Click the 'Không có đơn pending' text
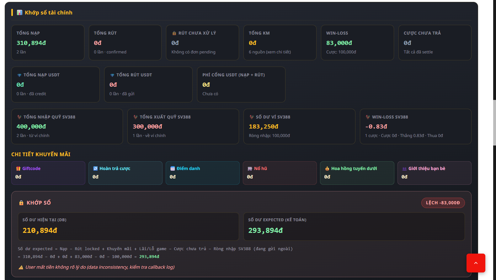Screen dimensions: 496x280 (x=193, y=52)
